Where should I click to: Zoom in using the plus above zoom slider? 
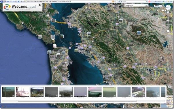click(x=168, y=12)
